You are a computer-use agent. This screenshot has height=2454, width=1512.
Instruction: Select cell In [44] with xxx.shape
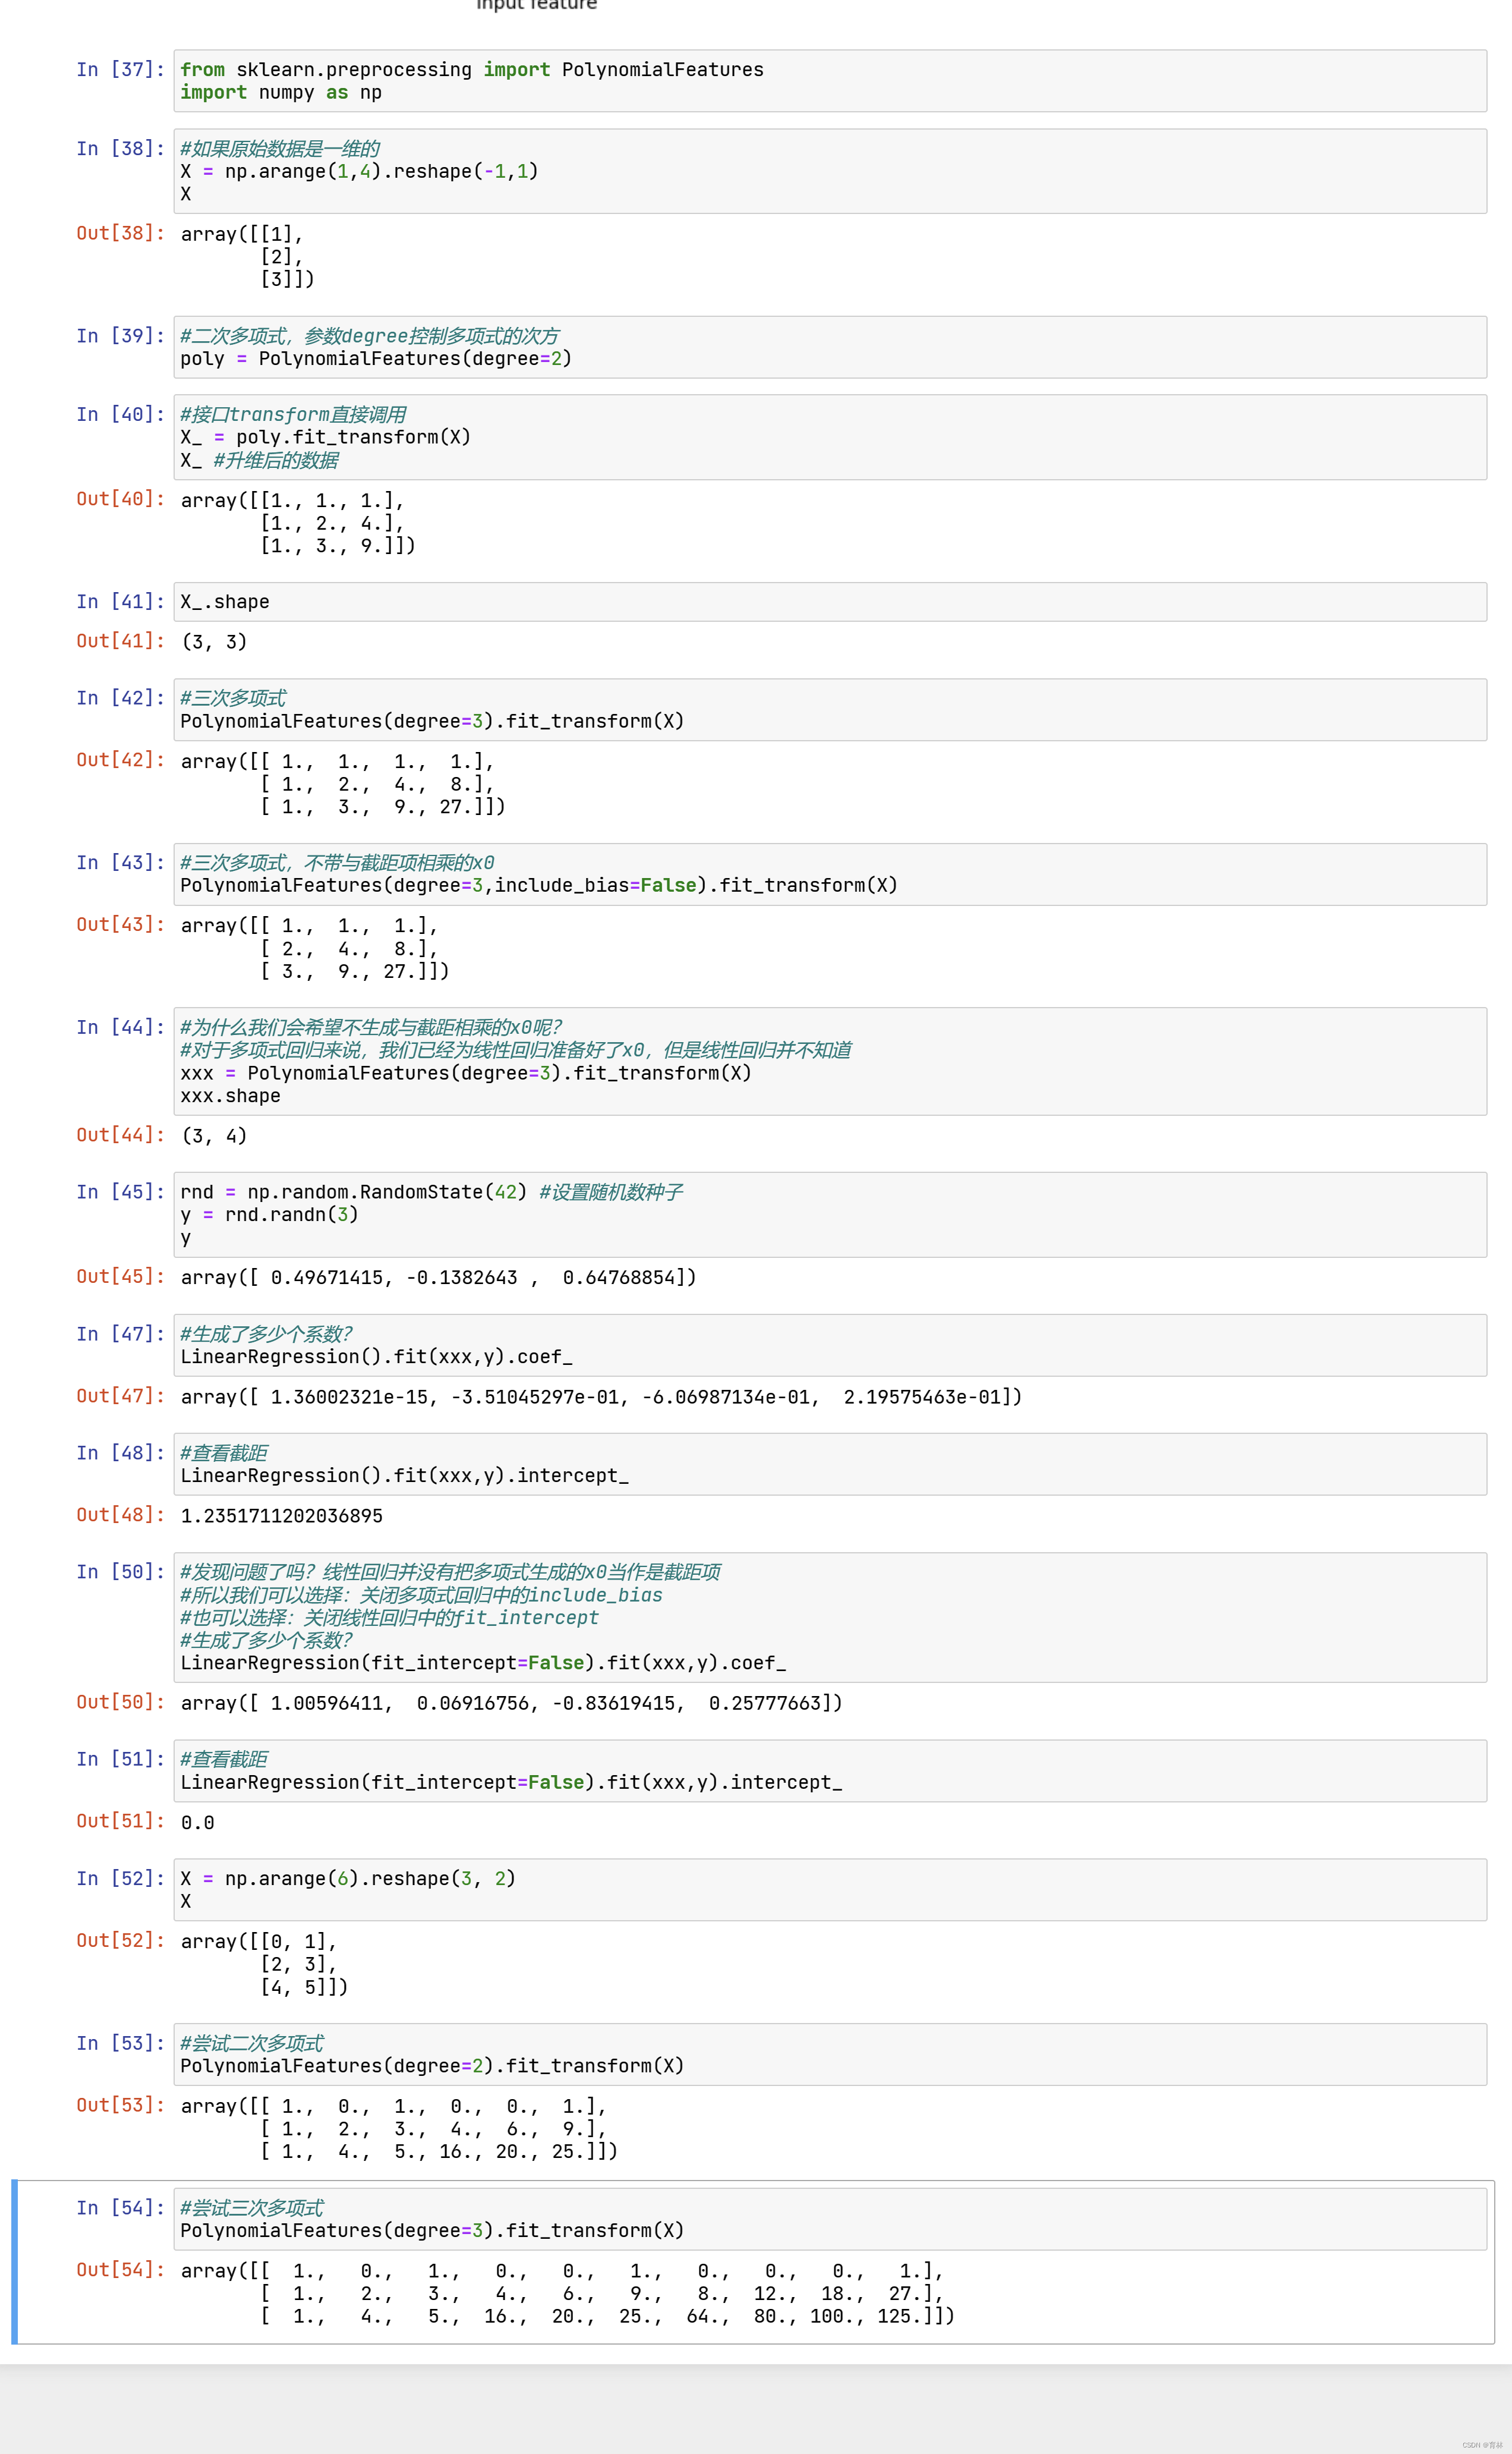tap(830, 1061)
